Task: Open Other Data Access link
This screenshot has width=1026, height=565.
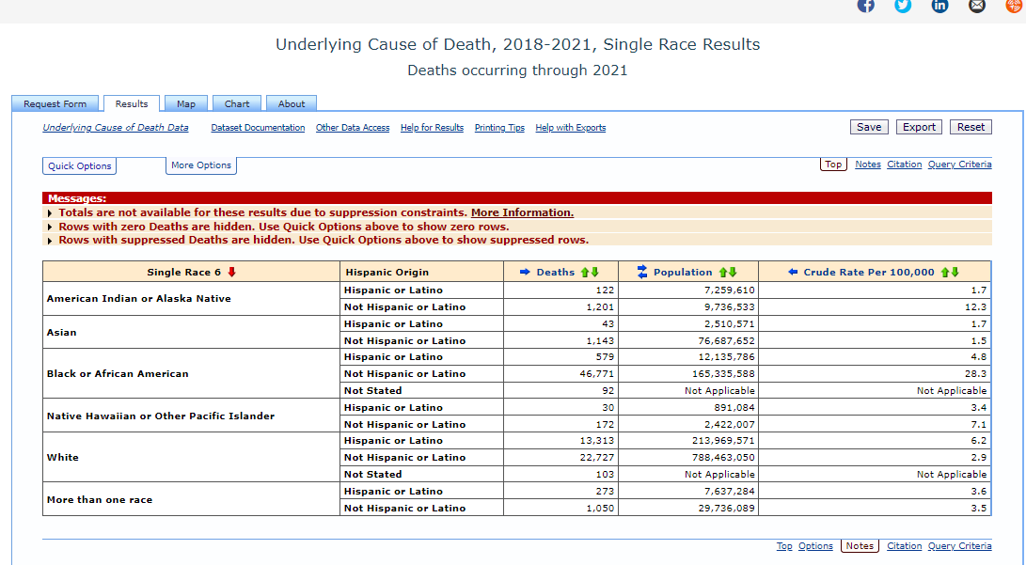Action: pos(353,128)
